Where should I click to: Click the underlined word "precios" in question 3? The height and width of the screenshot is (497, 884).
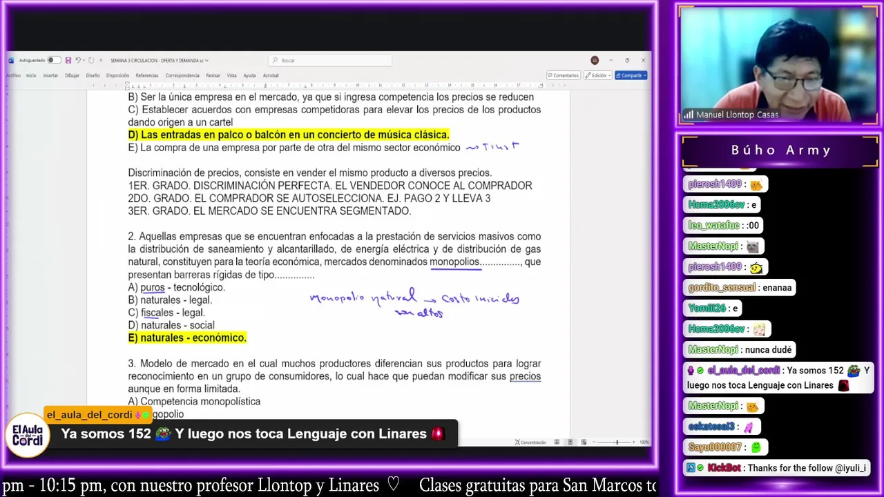point(525,376)
